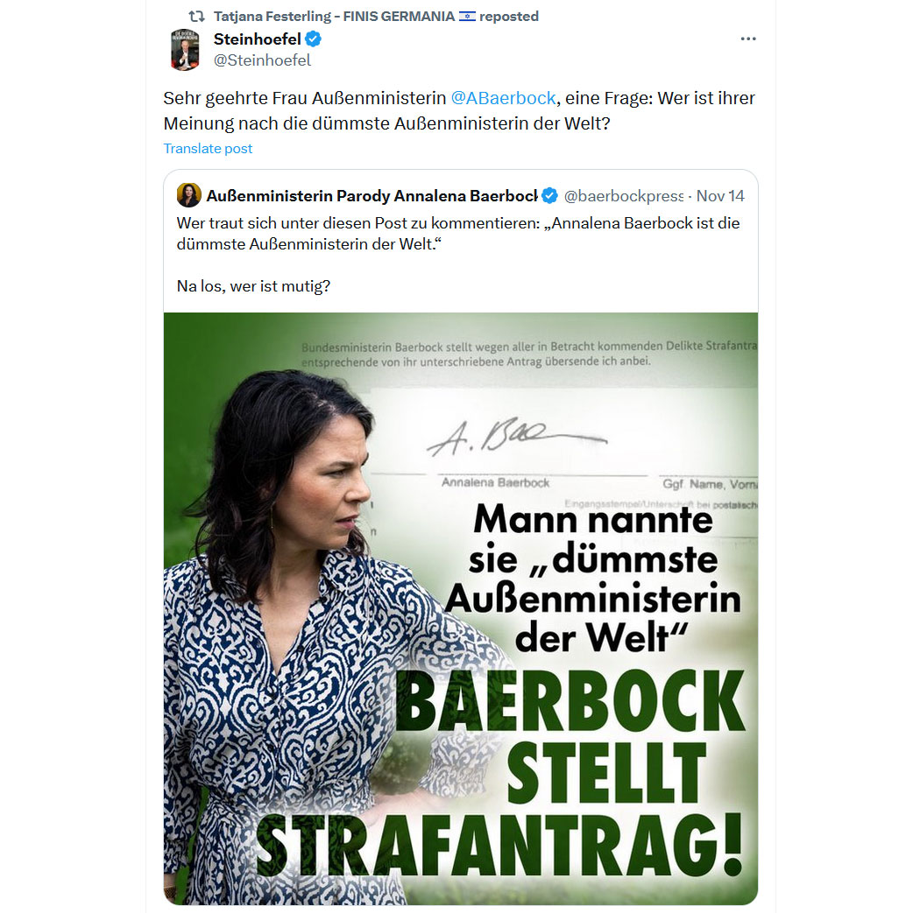920x913 pixels.
Task: Open the Steinhoefel display name
Action: point(257,39)
